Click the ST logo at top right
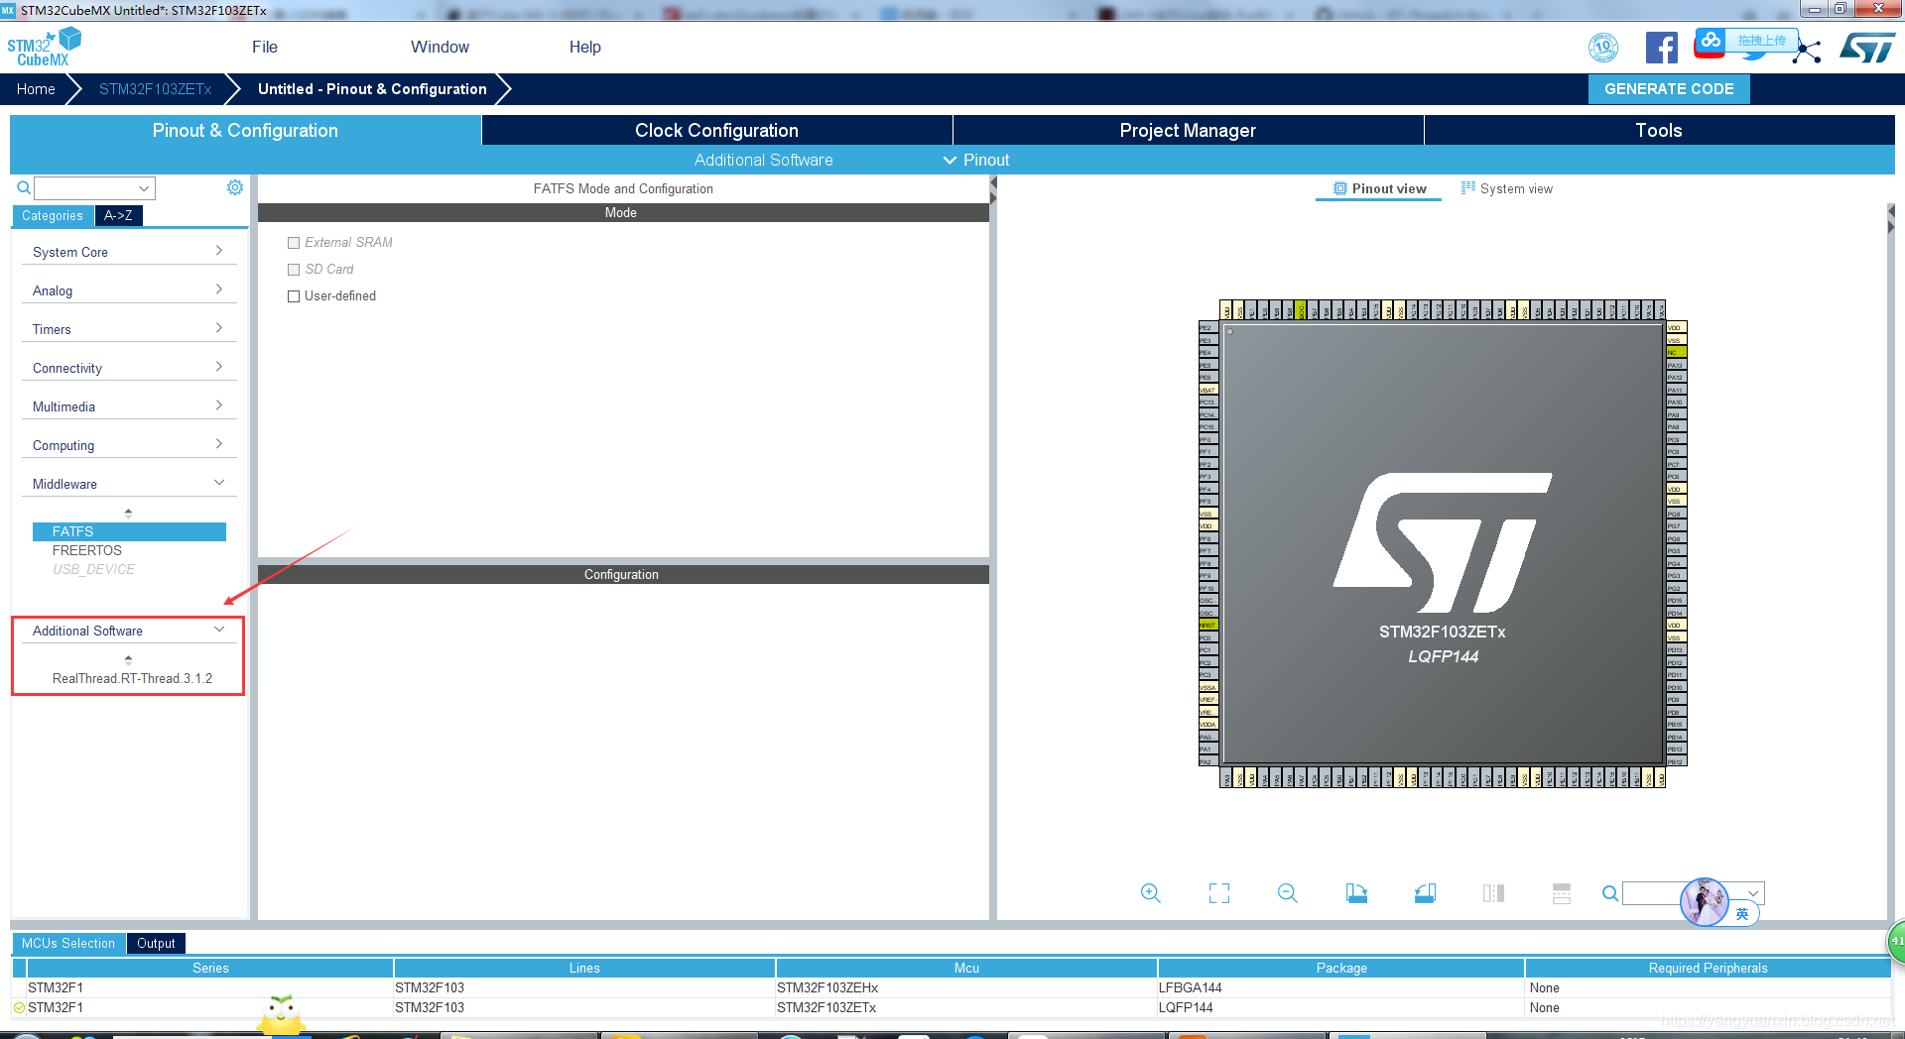This screenshot has height=1039, width=1905. (x=1867, y=48)
